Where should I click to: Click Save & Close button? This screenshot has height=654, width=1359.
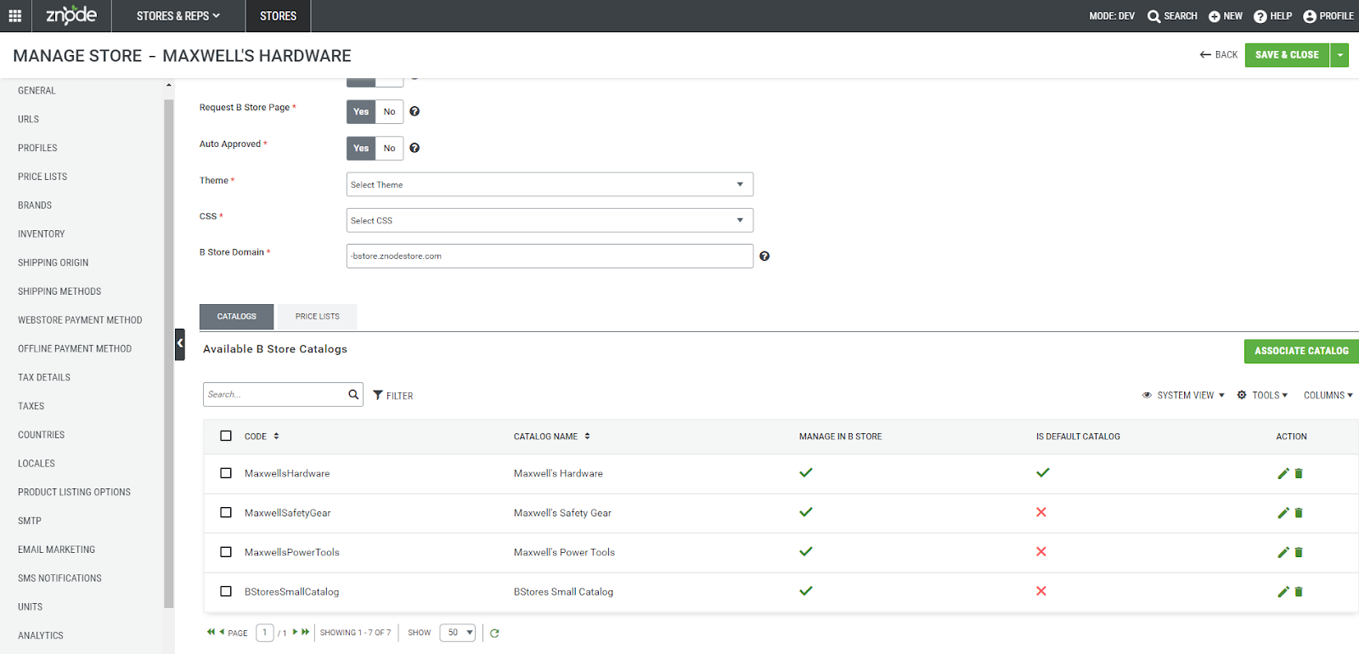coord(1287,55)
